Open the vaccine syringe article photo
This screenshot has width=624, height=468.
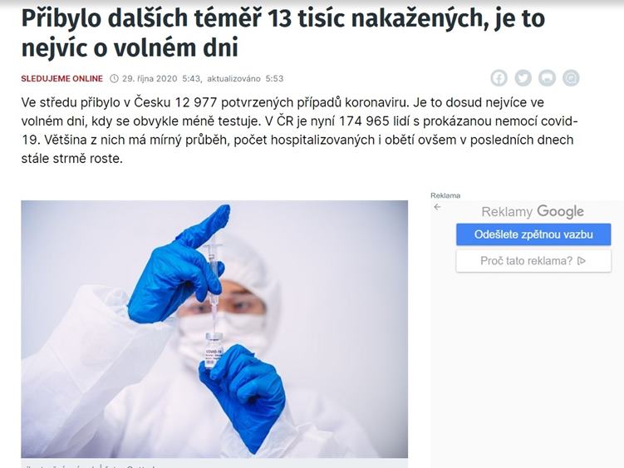pos(214,329)
